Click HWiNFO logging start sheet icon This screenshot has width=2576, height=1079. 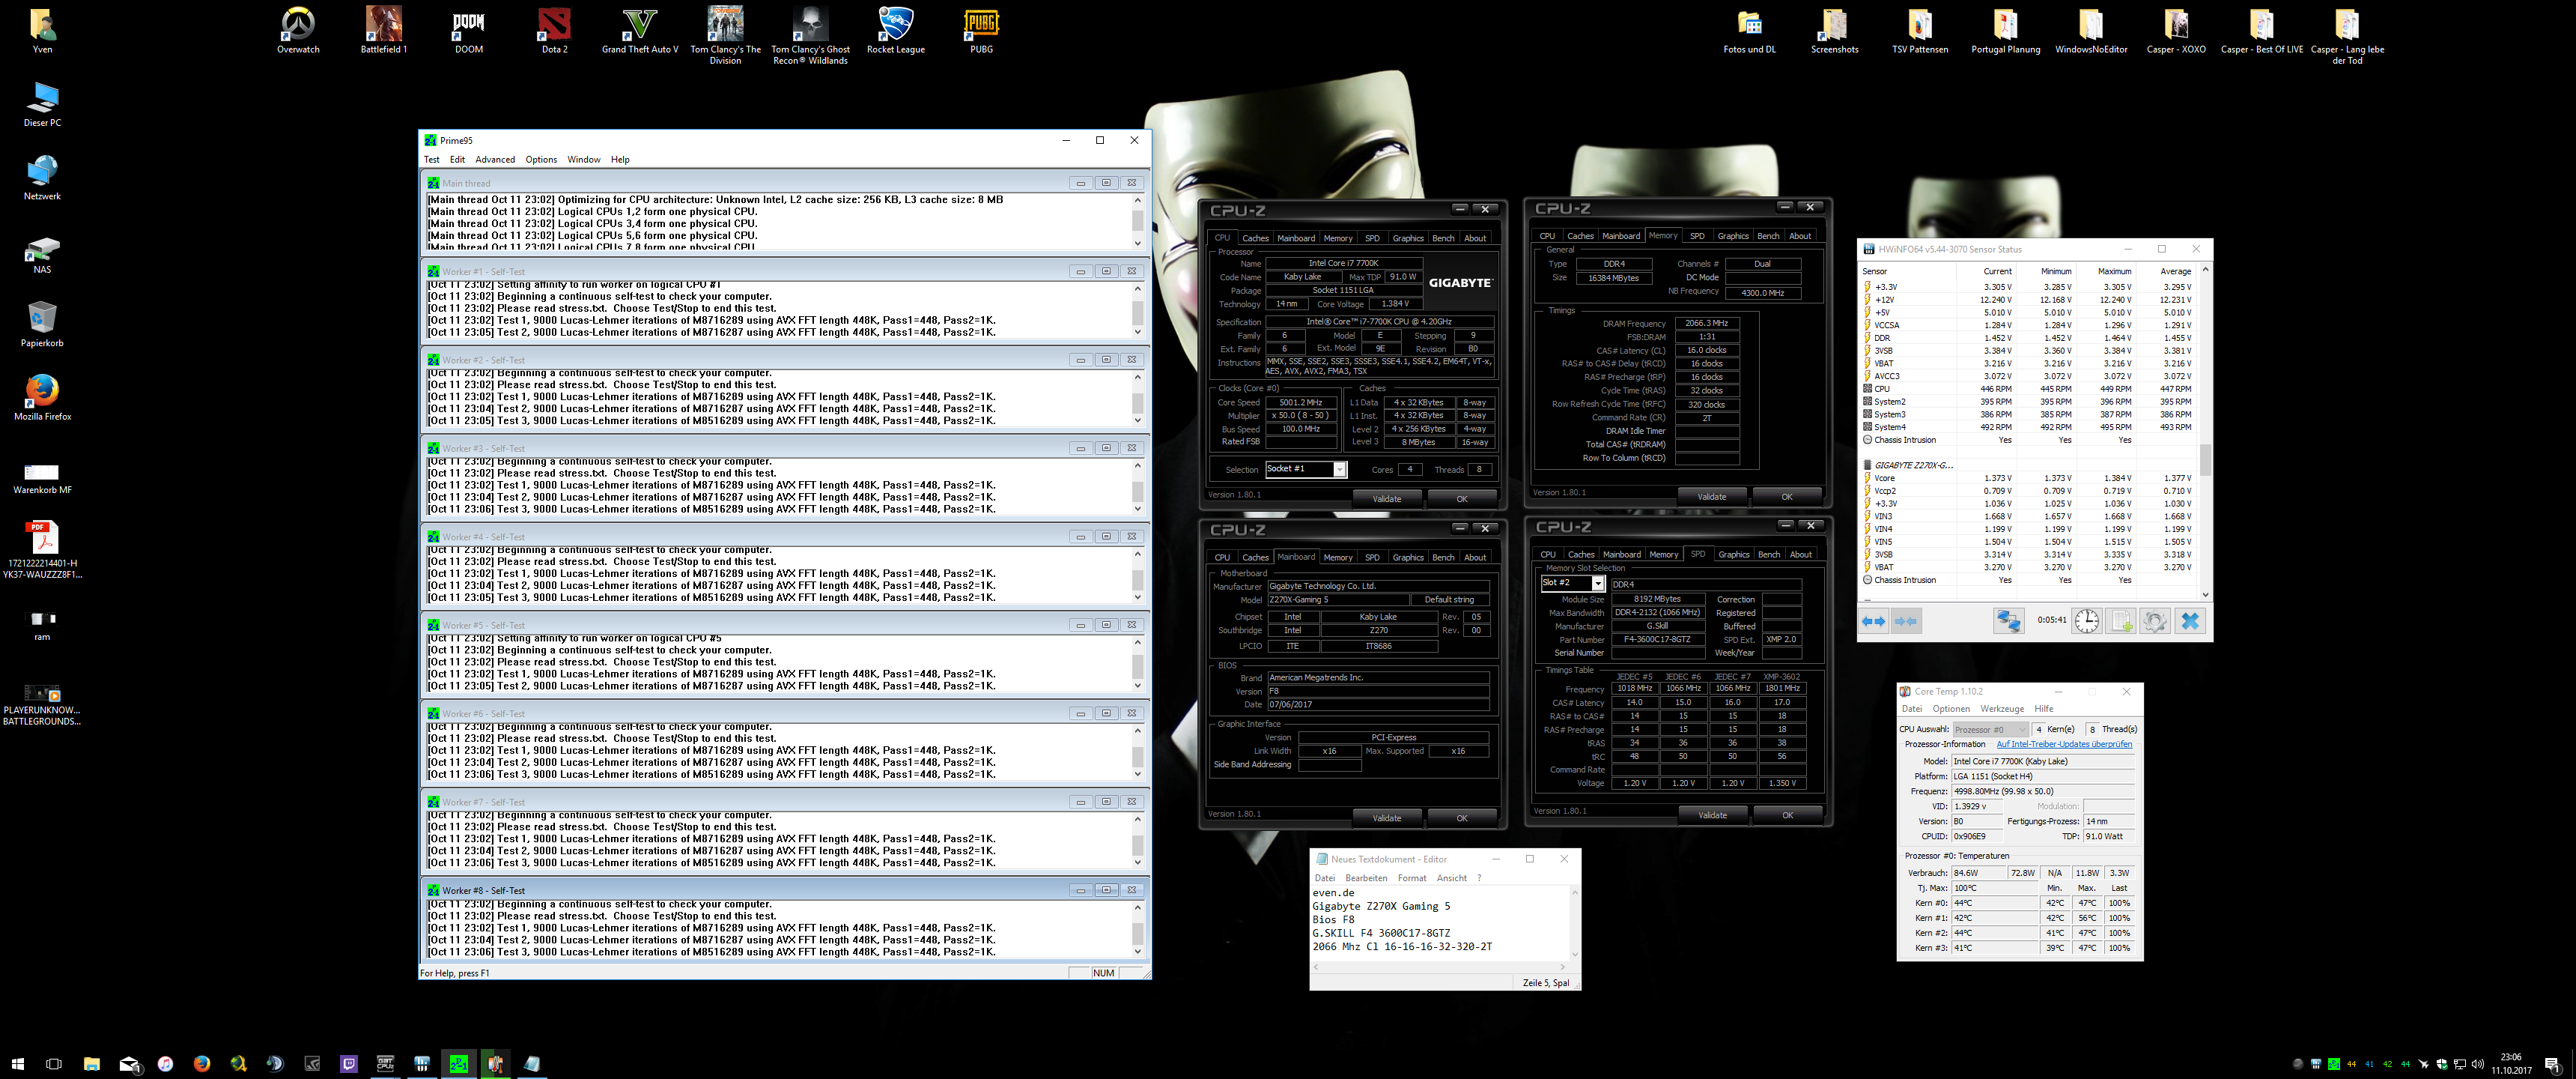(x=2120, y=622)
